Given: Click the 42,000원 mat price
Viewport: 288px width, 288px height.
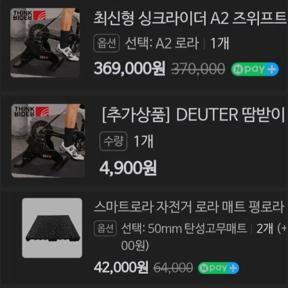Looking at the screenshot, I should [x=121, y=267].
